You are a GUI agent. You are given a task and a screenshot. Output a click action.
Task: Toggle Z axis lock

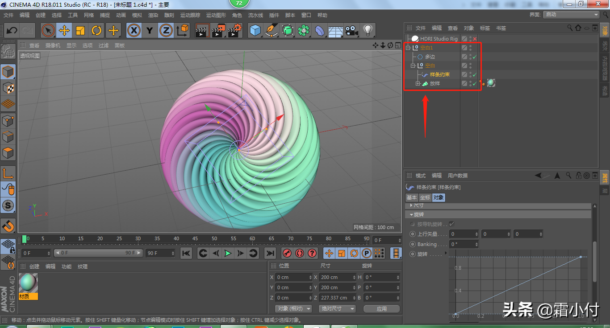[x=166, y=31]
